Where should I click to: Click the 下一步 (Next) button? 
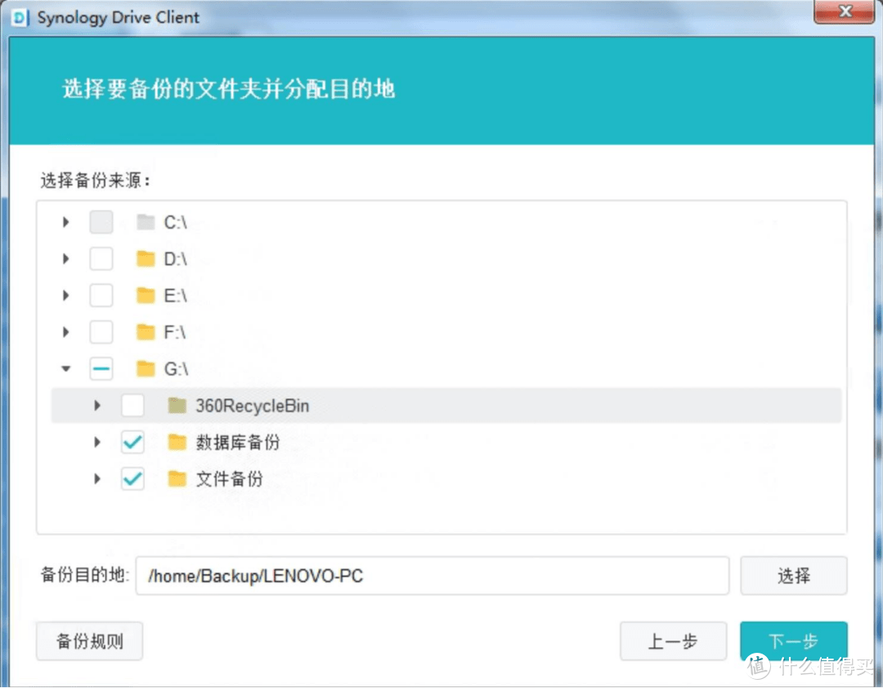pos(793,641)
